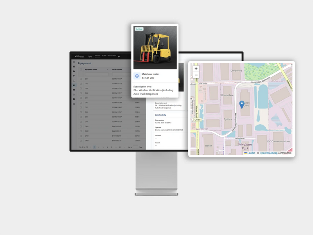Zoom out on the map

click(196, 75)
